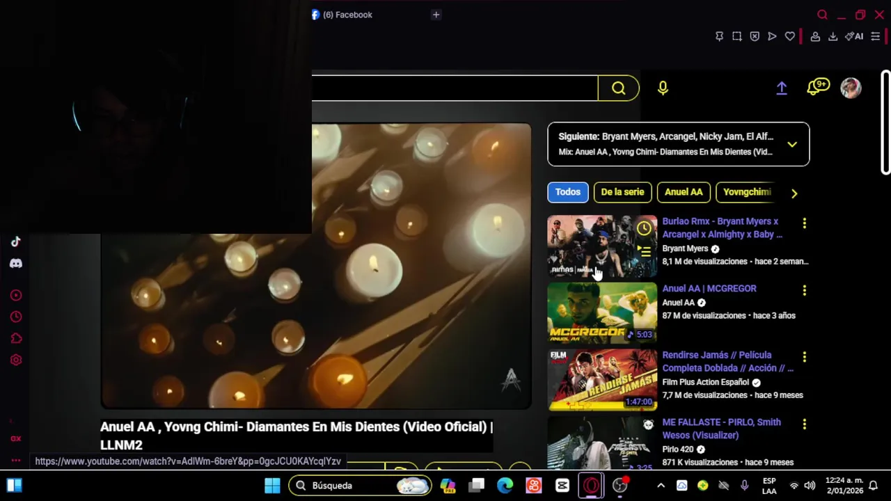Open Rendirse Jamás película title link

(x=727, y=361)
